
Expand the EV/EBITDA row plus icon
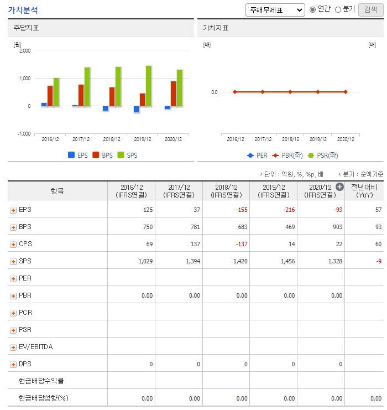tap(13, 347)
